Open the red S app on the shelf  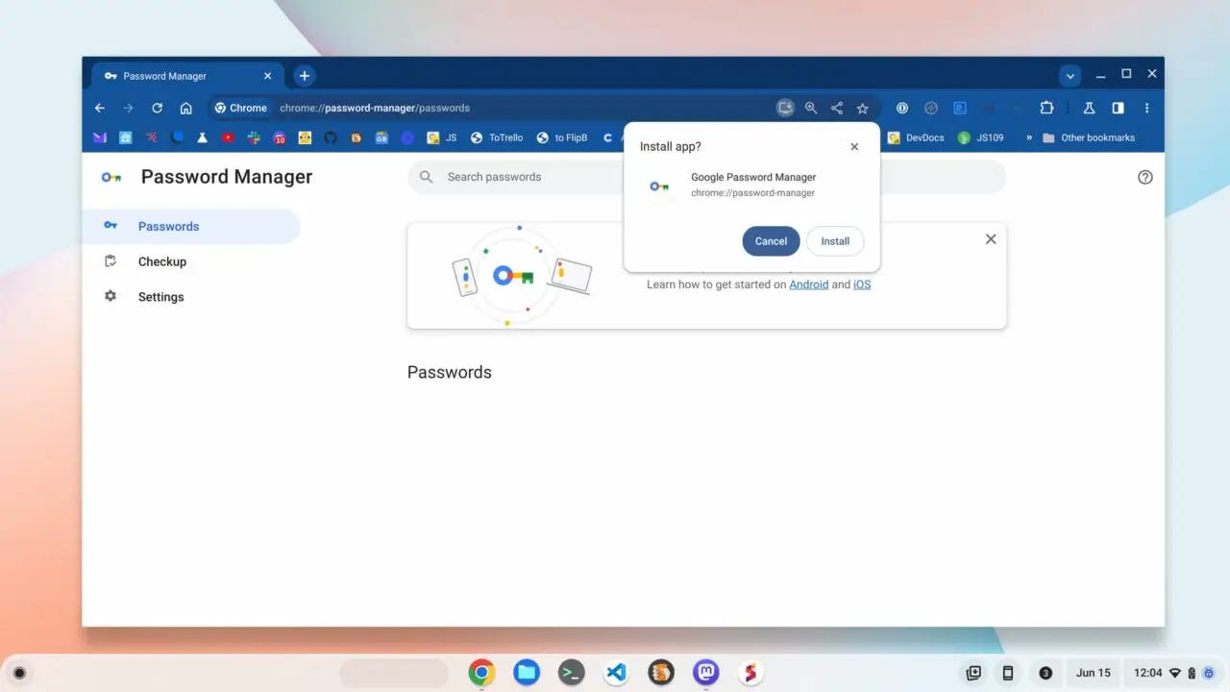click(750, 673)
